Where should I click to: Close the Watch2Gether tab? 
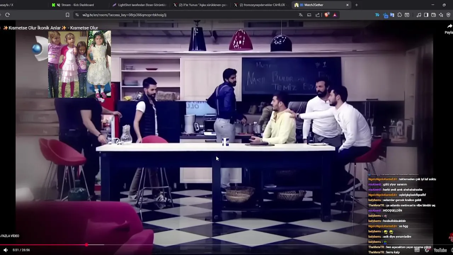(347, 5)
